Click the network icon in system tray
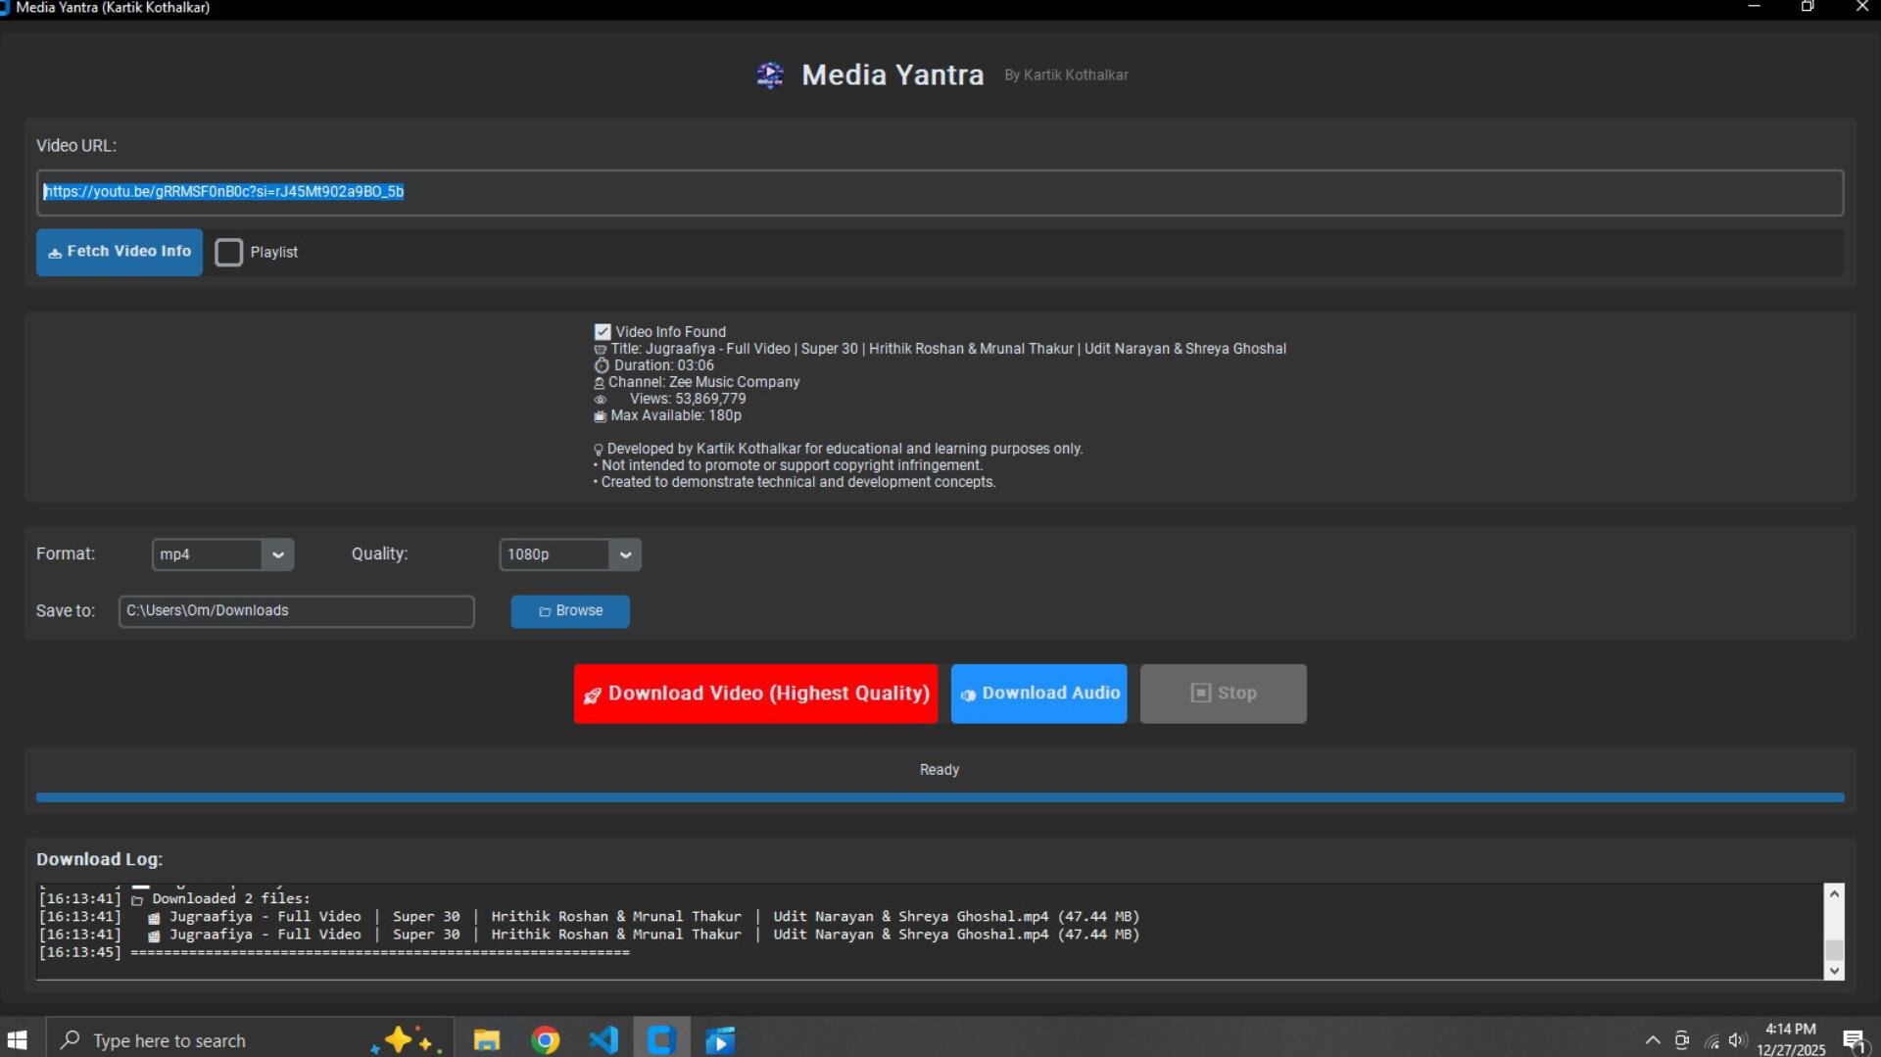Screen dimensions: 1881x1057 tap(1712, 1040)
